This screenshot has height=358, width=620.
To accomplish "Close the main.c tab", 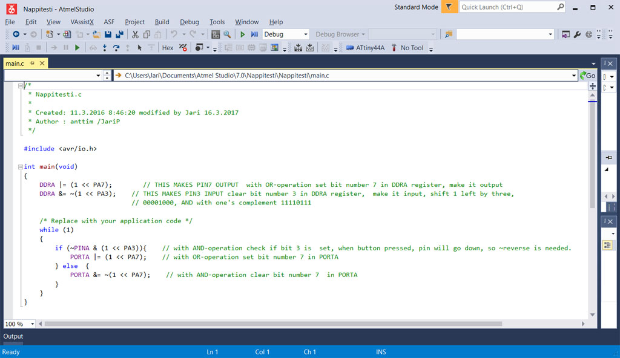I will pyautogui.click(x=42, y=63).
